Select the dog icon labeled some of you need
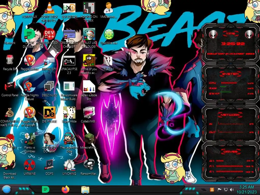260x195 pixels. pyautogui.click(x=89, y=60)
